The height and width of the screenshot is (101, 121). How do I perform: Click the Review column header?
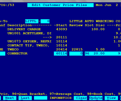click(76, 25)
